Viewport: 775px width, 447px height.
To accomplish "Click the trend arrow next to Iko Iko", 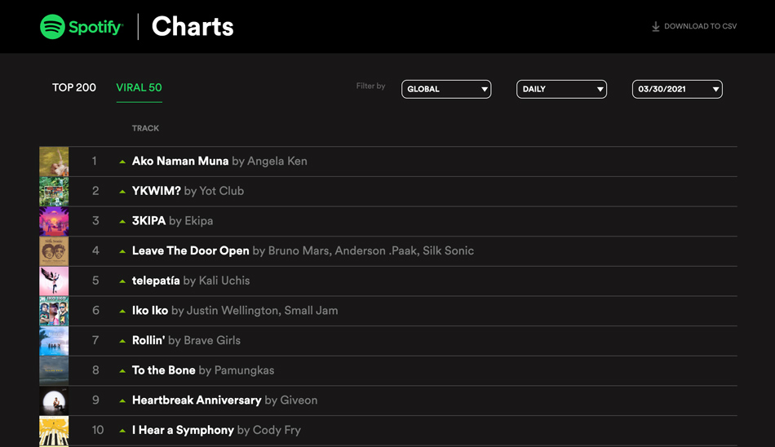I will 122,312.
